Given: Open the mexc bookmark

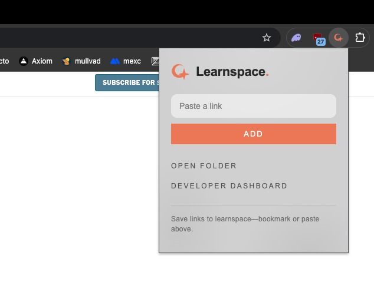Looking at the screenshot, I should pos(126,61).
